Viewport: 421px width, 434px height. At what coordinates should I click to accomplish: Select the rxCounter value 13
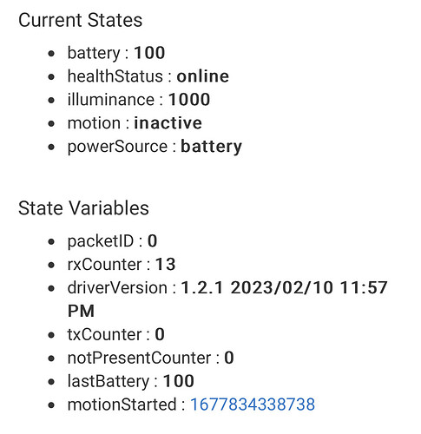[165, 264]
